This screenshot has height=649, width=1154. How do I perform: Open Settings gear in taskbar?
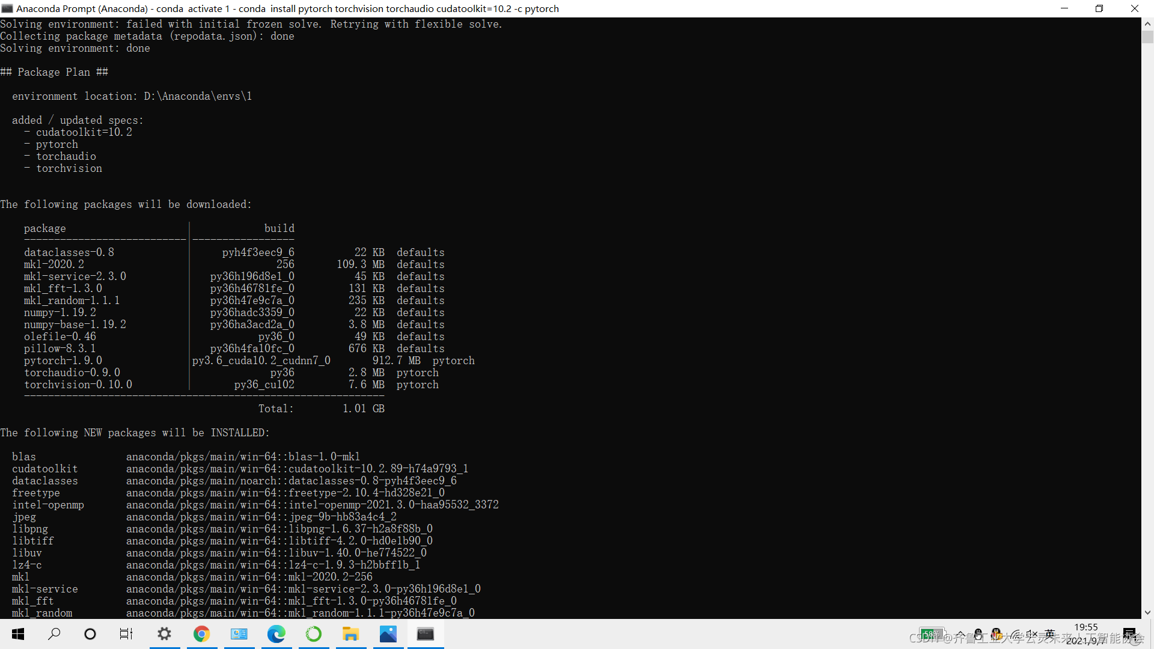(x=164, y=634)
